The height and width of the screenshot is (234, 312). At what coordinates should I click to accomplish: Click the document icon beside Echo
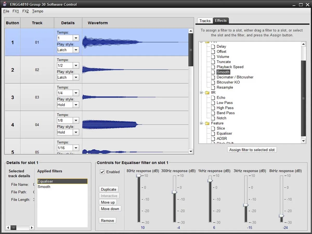pos(213,98)
